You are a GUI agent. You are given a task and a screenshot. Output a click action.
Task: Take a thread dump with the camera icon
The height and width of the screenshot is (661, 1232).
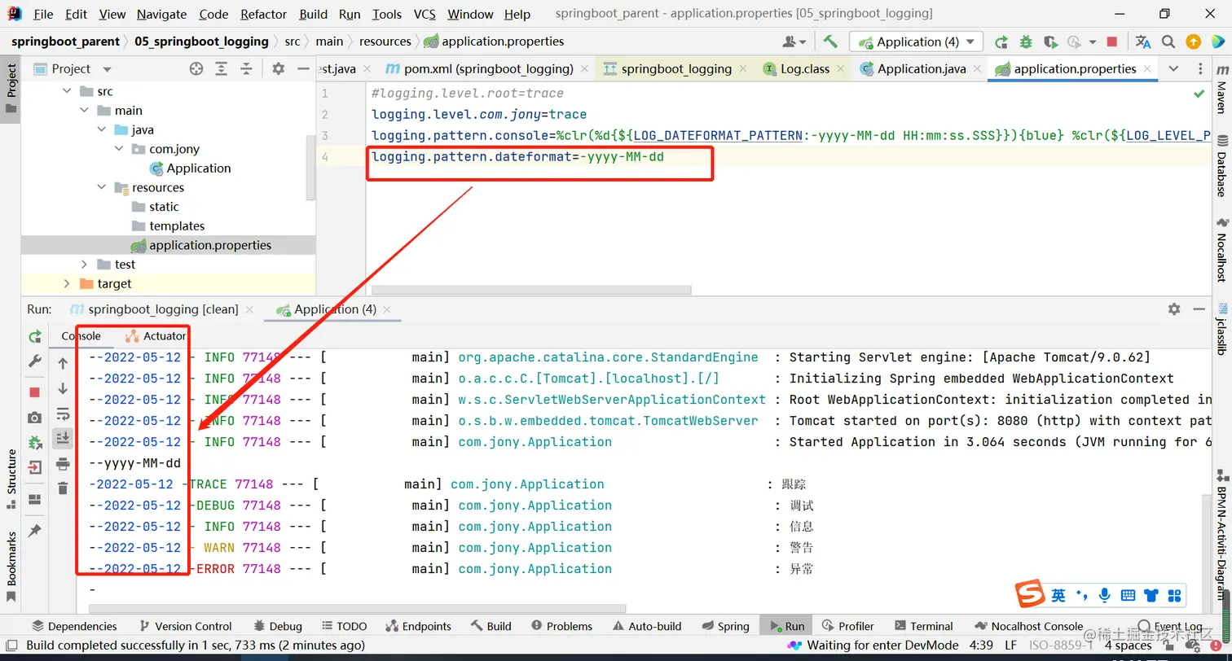[x=34, y=418]
